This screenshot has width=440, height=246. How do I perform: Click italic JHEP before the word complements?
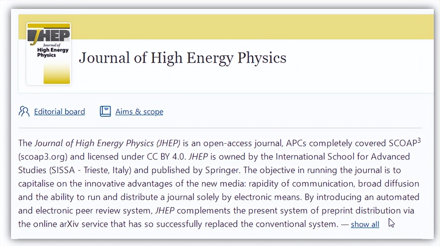pos(165,211)
